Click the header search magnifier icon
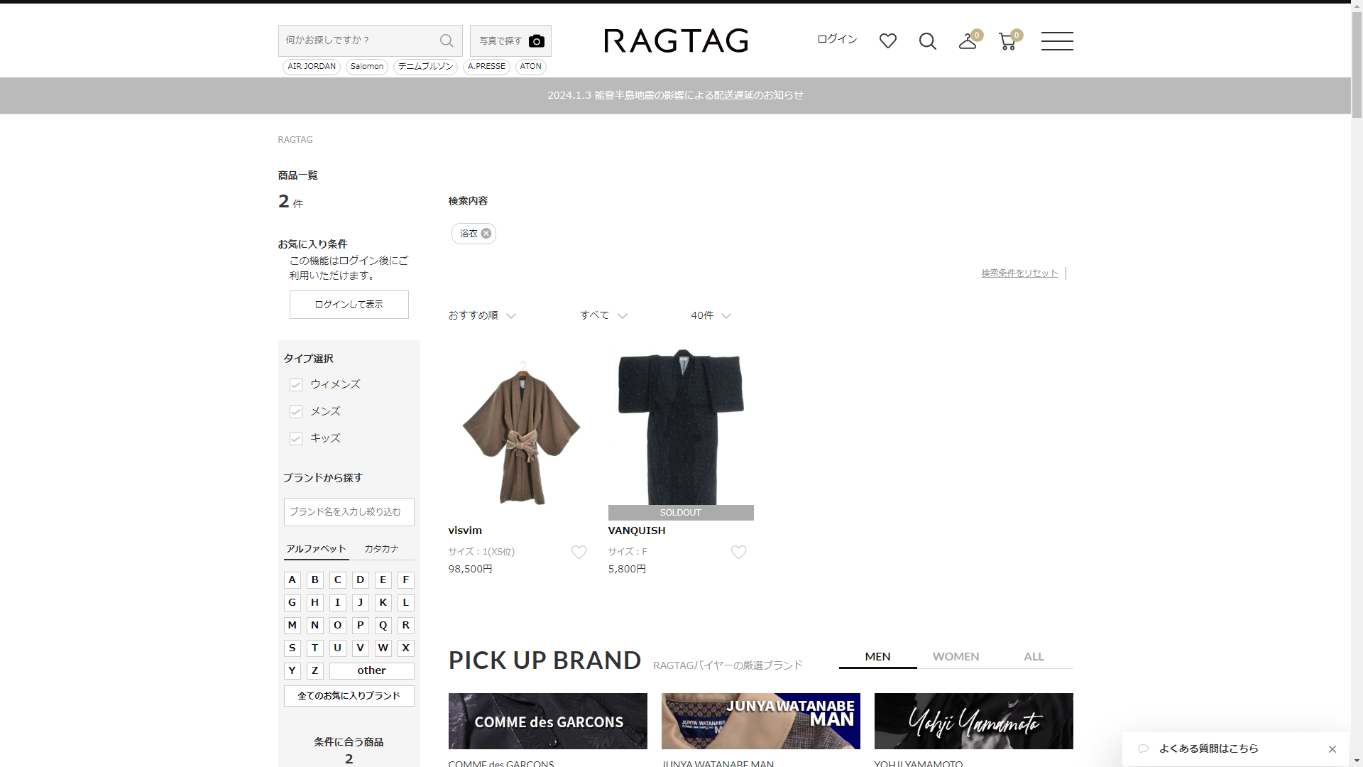The image size is (1363, 767). click(927, 41)
